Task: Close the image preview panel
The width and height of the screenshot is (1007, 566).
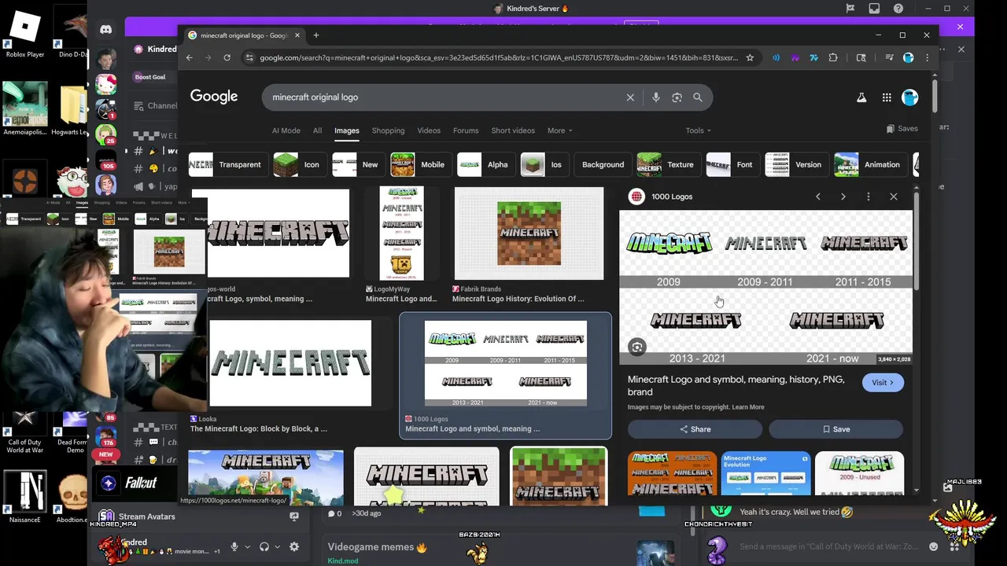Action: [894, 197]
